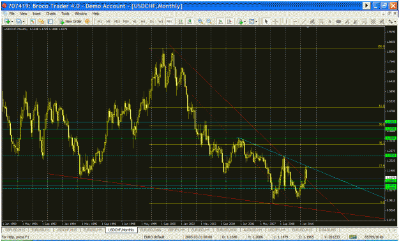Select the horizontal line tool
Screen dimensions: 399x241
click(295, 22)
